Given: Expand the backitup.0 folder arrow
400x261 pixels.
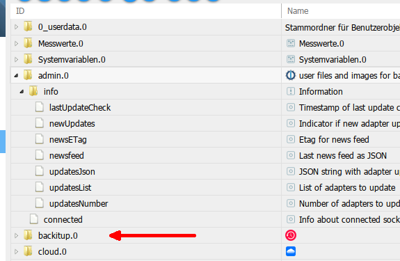Looking at the screenshot, I should pyautogui.click(x=16, y=235).
